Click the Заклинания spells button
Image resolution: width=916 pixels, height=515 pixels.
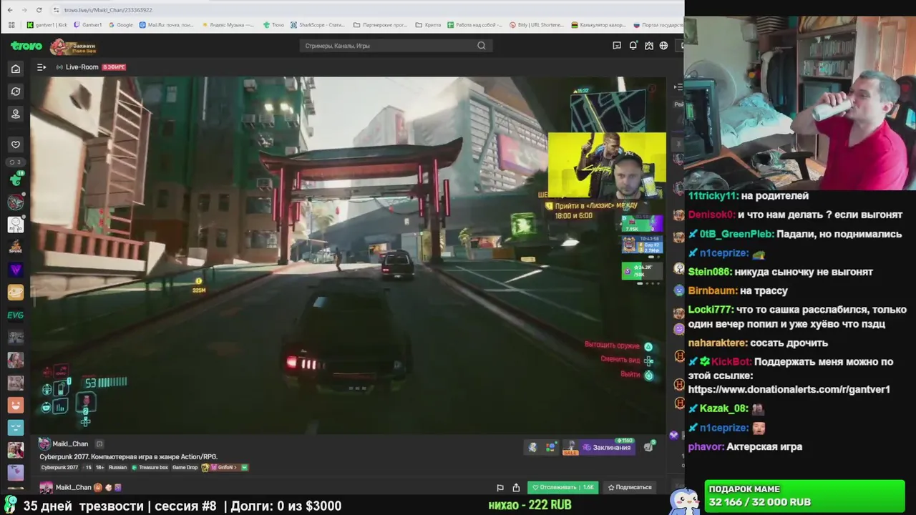(x=607, y=448)
